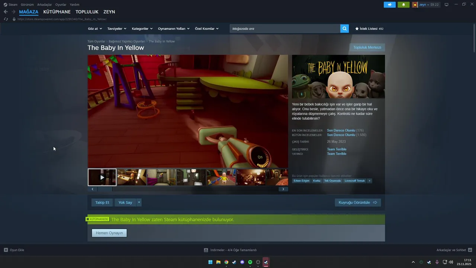The width and height of the screenshot is (476, 268).
Task: Open the volume tray control
Action: click(x=451, y=262)
